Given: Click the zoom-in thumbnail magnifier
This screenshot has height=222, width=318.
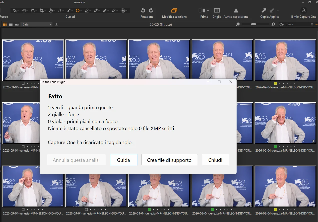Looking at the screenshot, I should point(274,24).
